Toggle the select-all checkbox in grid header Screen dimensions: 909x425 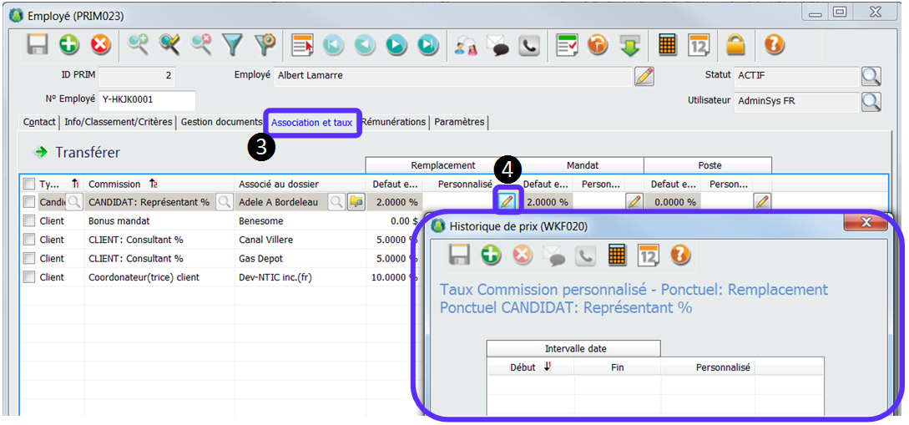tap(29, 184)
